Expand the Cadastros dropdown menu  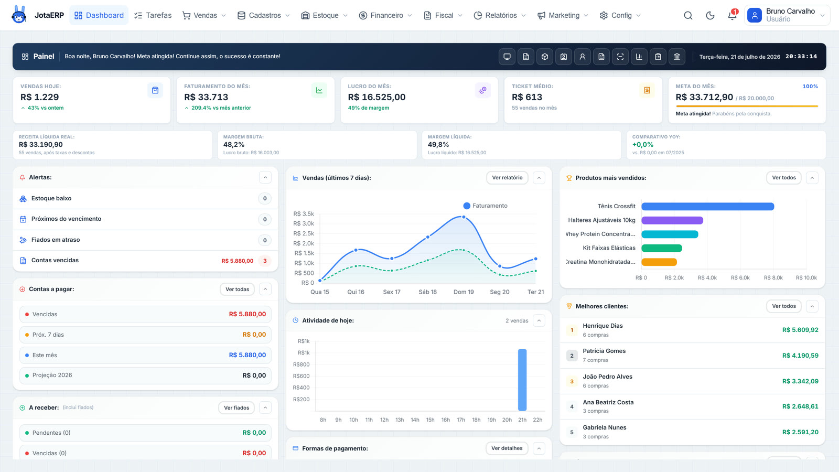(x=264, y=15)
